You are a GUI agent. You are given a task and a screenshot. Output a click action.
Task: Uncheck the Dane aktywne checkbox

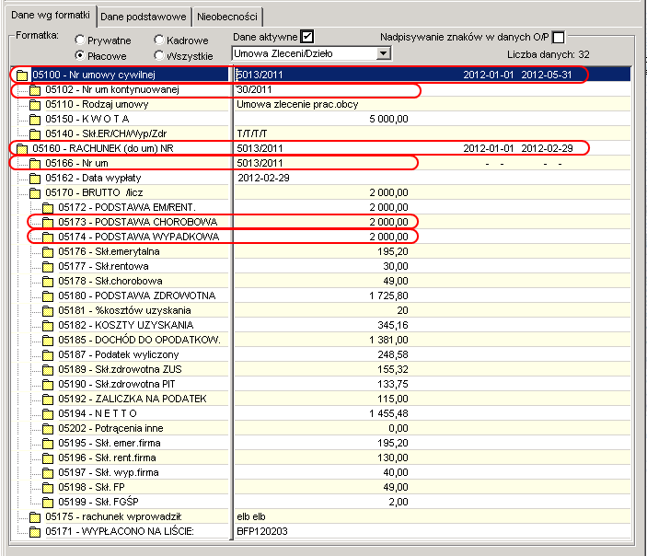(307, 37)
